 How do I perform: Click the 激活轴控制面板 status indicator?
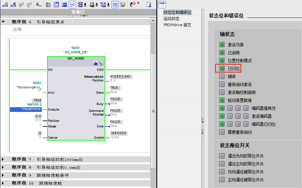click(222, 92)
